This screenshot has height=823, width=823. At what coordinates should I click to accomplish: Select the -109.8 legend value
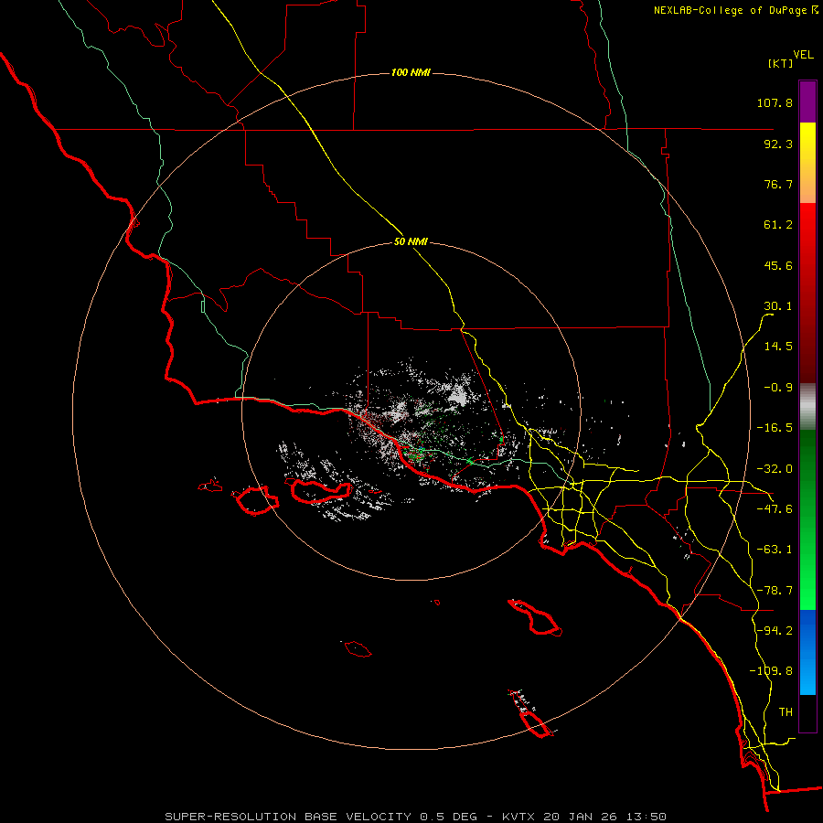(771, 671)
